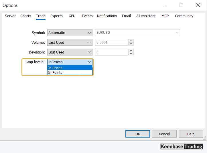207x153 pixels.
Task: Increase the volume with up arrow
Action: tap(131, 41)
